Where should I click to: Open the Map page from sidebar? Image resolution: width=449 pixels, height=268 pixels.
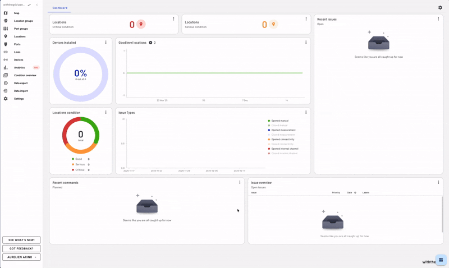point(16,13)
